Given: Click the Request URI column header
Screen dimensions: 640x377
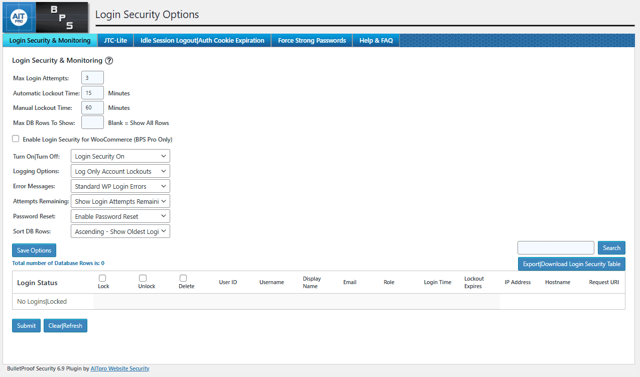Looking at the screenshot, I should tap(604, 282).
